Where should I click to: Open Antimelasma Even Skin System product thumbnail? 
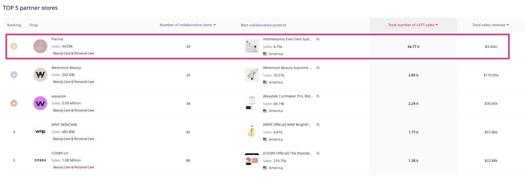(252, 46)
